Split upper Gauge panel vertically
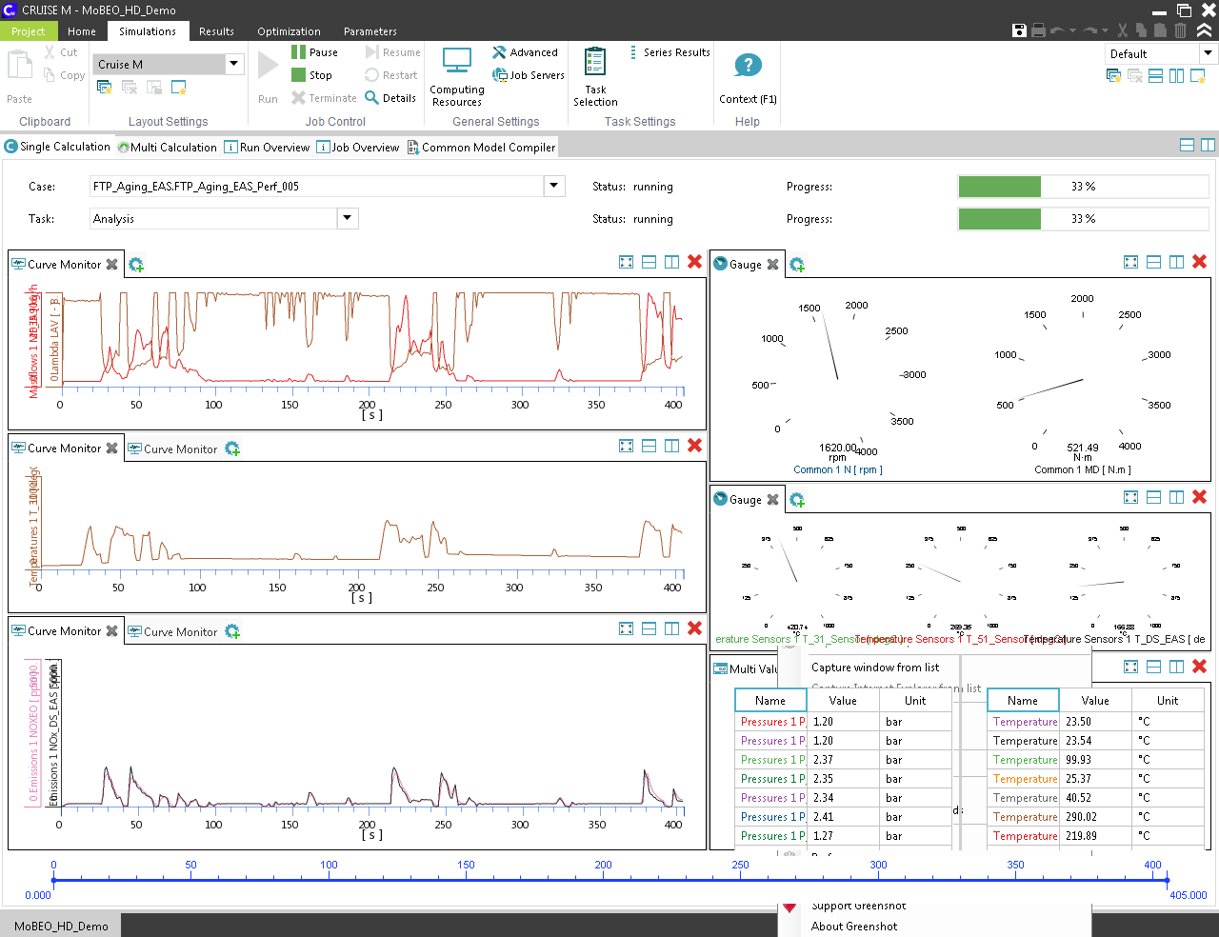Screen dimensions: 1219x937 (1176, 262)
